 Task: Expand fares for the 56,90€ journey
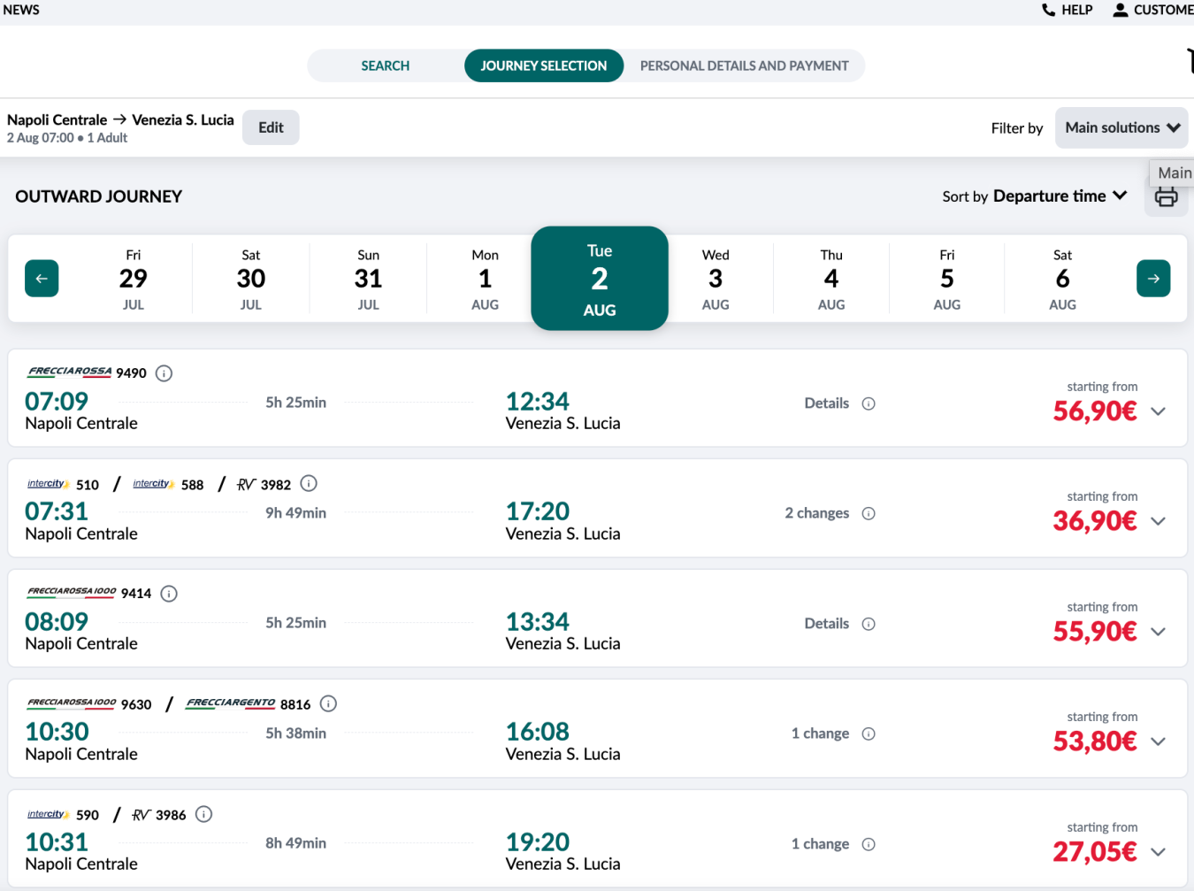coord(1158,411)
